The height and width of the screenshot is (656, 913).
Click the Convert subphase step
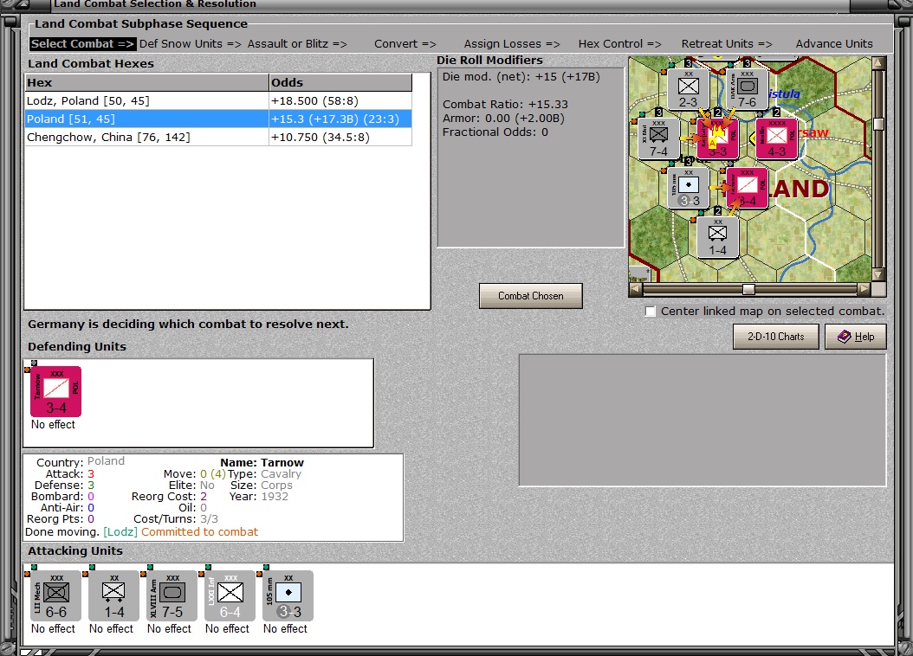coord(405,43)
